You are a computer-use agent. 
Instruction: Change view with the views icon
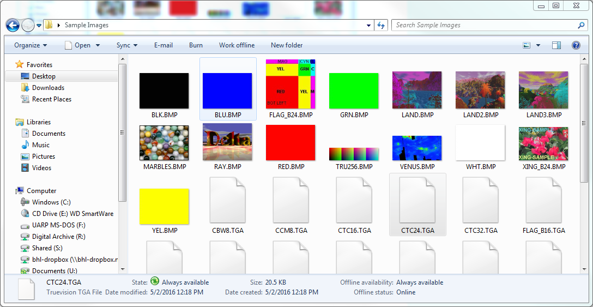click(527, 45)
